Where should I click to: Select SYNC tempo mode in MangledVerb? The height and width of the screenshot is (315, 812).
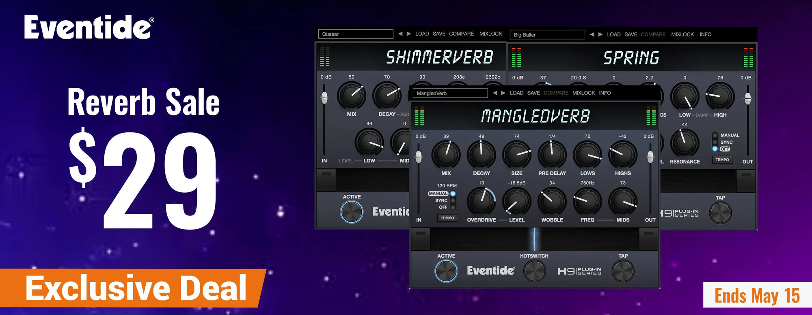pyautogui.click(x=453, y=200)
